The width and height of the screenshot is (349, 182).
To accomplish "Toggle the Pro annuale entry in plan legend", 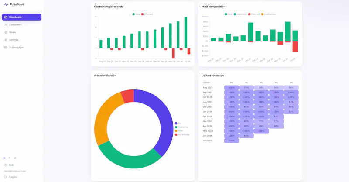I will coord(182,134).
